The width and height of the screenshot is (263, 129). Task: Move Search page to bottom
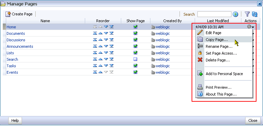click(x=112, y=59)
